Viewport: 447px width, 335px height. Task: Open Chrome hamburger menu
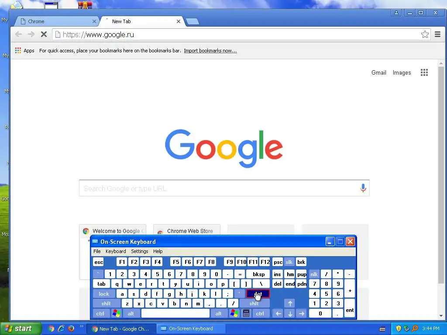(x=437, y=34)
